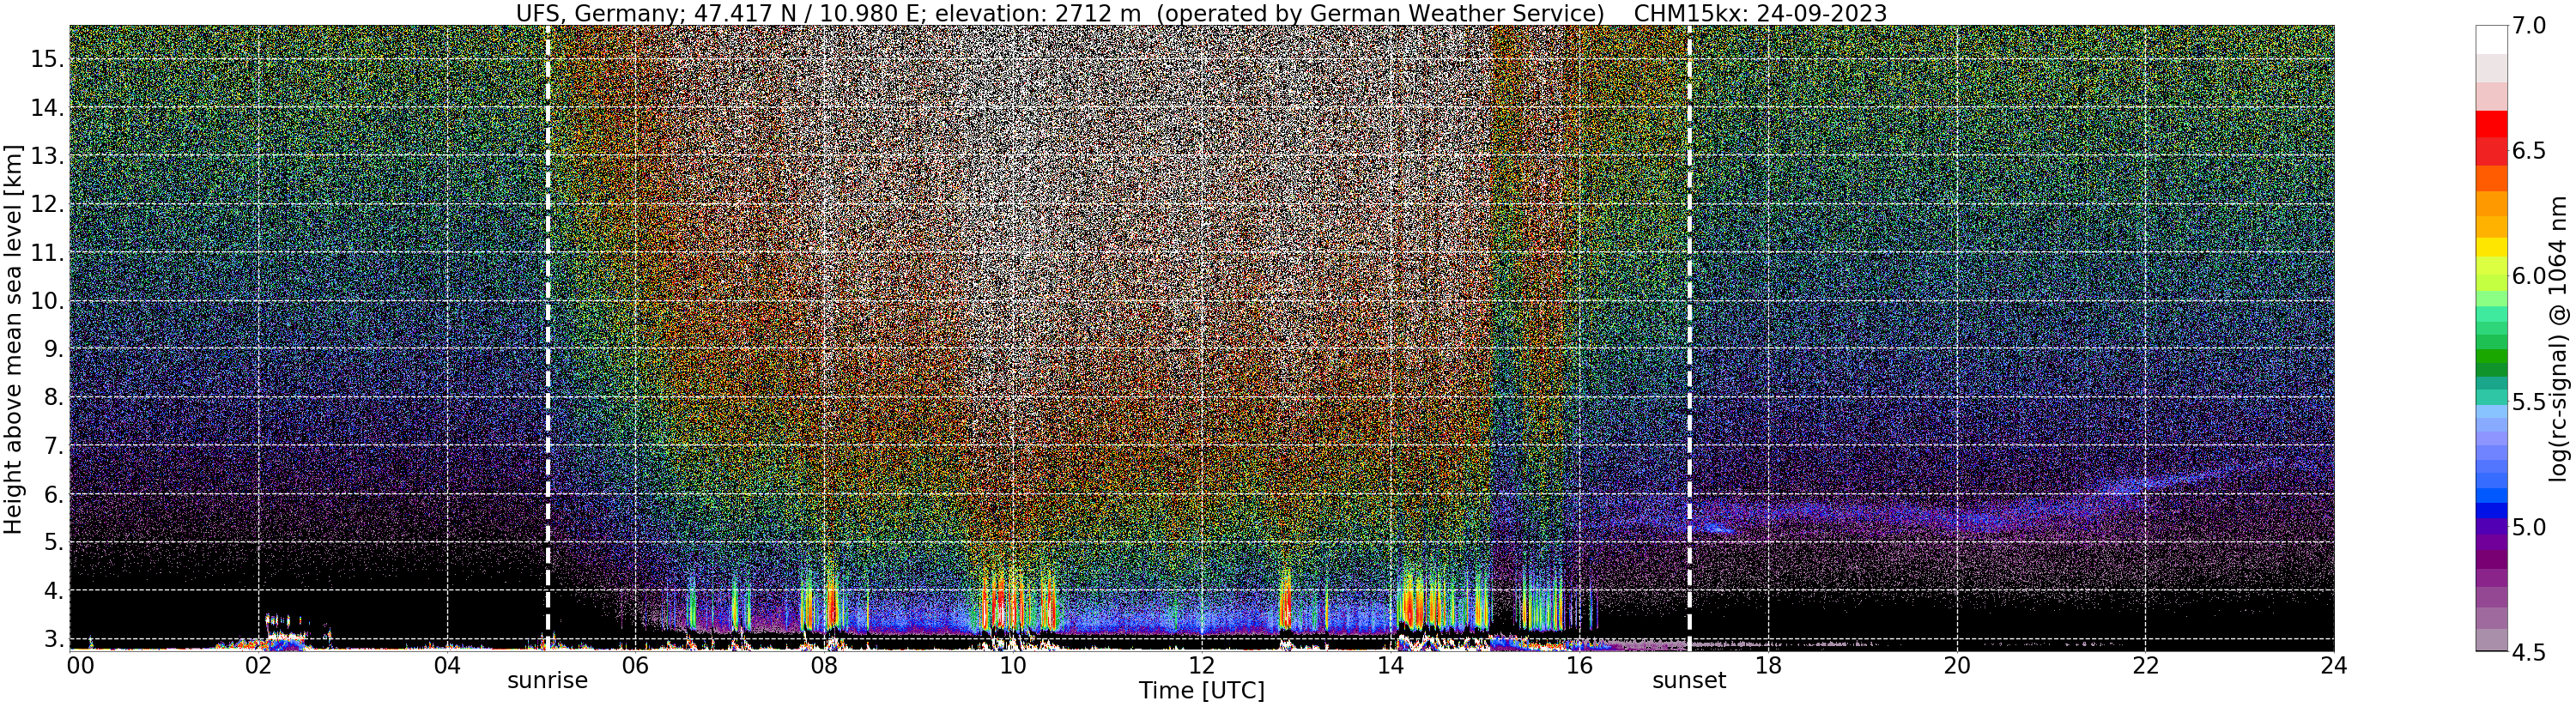The width and height of the screenshot is (2576, 707).
Task: Click the colorbar tick label 5.0
Action: click(x=2528, y=527)
